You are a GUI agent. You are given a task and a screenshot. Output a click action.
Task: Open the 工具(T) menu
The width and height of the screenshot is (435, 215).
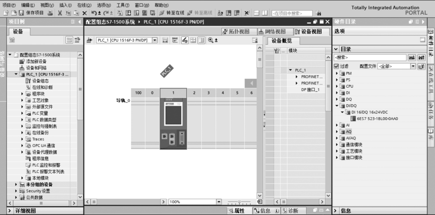tap(123, 5)
